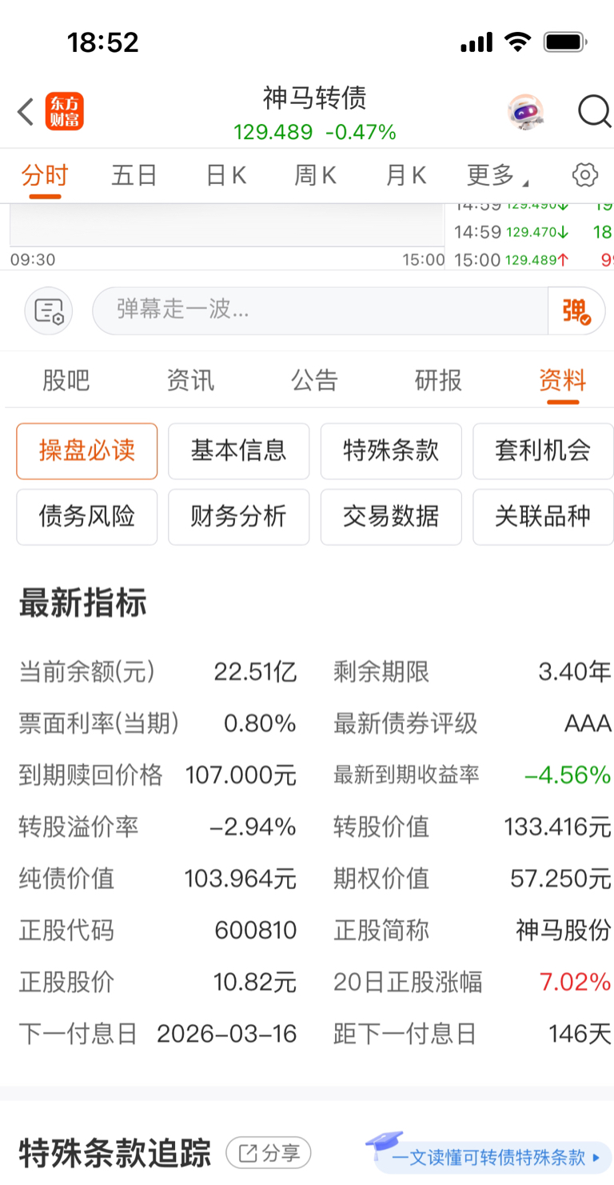The width and height of the screenshot is (614, 1185).
Task: Click the -0.47% change percentage
Action: (x=361, y=132)
